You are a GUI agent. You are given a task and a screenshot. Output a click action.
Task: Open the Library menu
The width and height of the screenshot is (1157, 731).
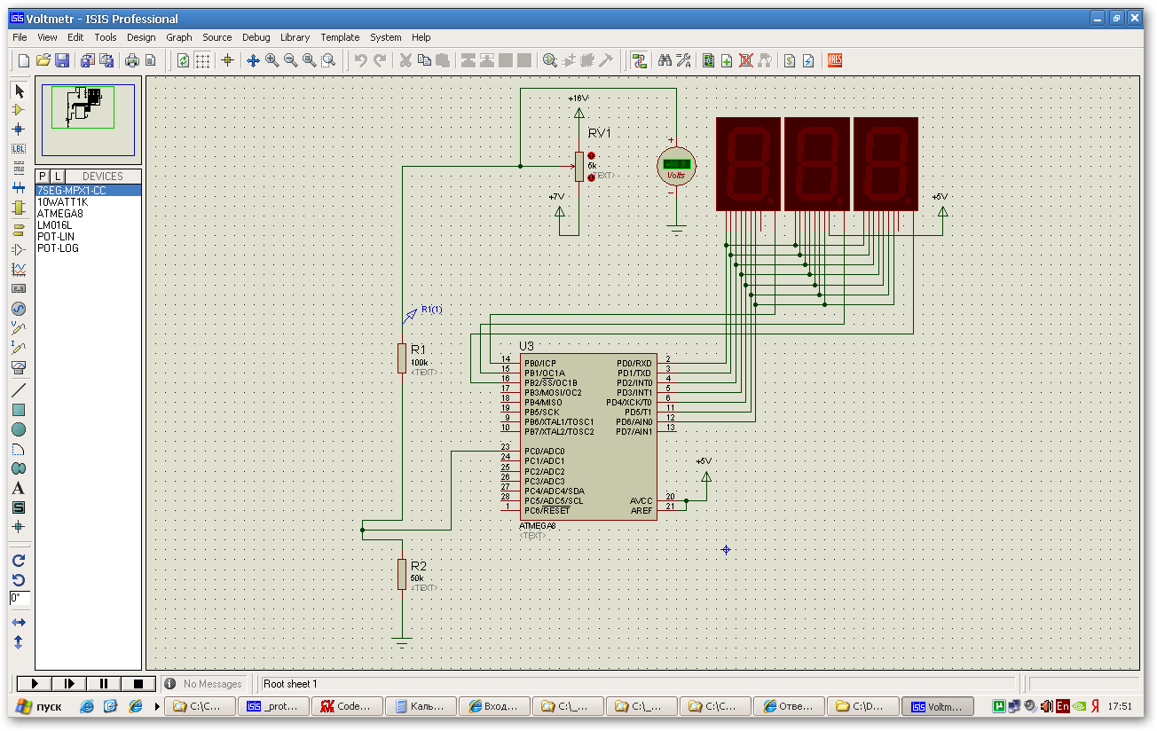click(x=295, y=37)
